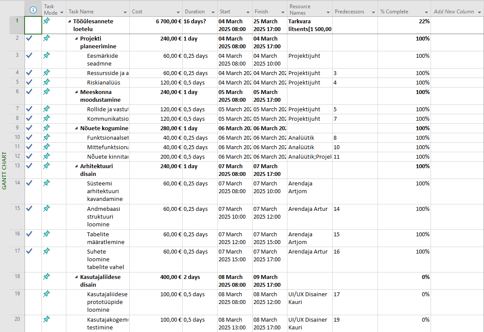484x332 pixels.
Task: Open the Task Name column filter dropdown
Action: tap(125, 12)
